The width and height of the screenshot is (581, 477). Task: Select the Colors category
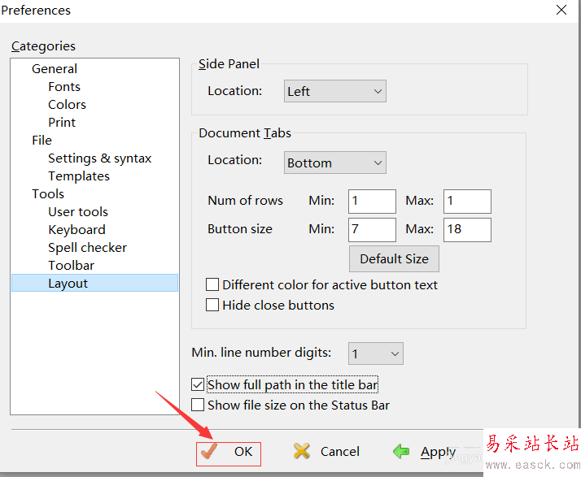pyautogui.click(x=67, y=105)
